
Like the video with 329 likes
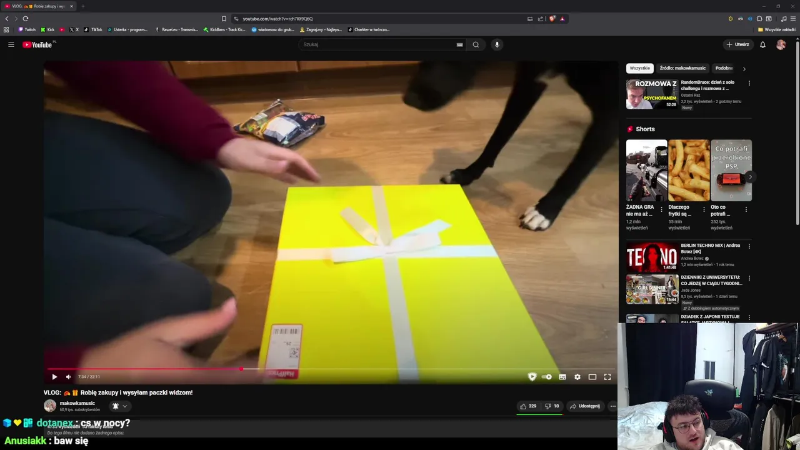coord(528,406)
